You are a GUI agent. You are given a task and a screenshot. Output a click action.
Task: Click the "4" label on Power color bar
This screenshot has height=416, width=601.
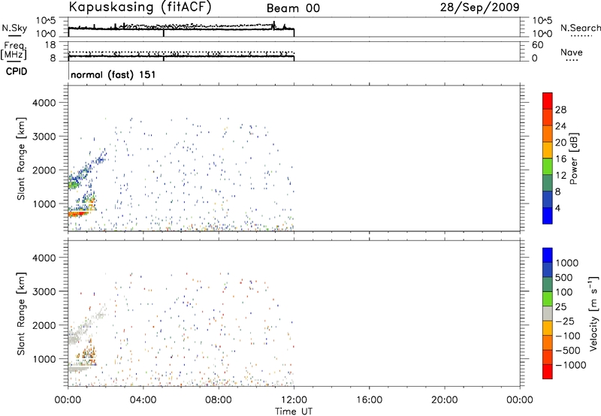(x=558, y=208)
